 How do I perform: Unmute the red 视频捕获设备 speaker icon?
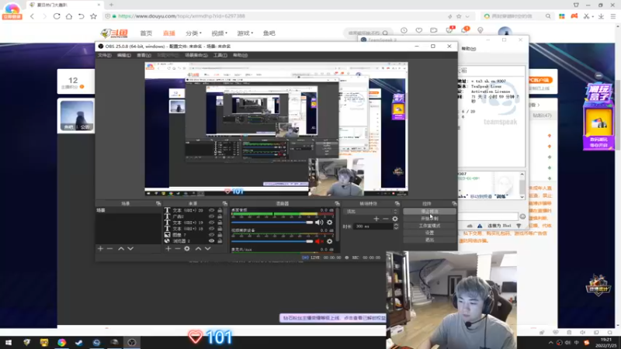318,241
